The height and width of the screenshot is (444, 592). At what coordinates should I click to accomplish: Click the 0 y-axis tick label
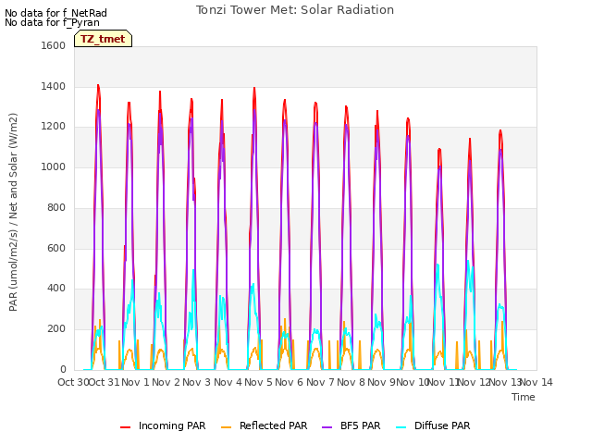point(63,369)
